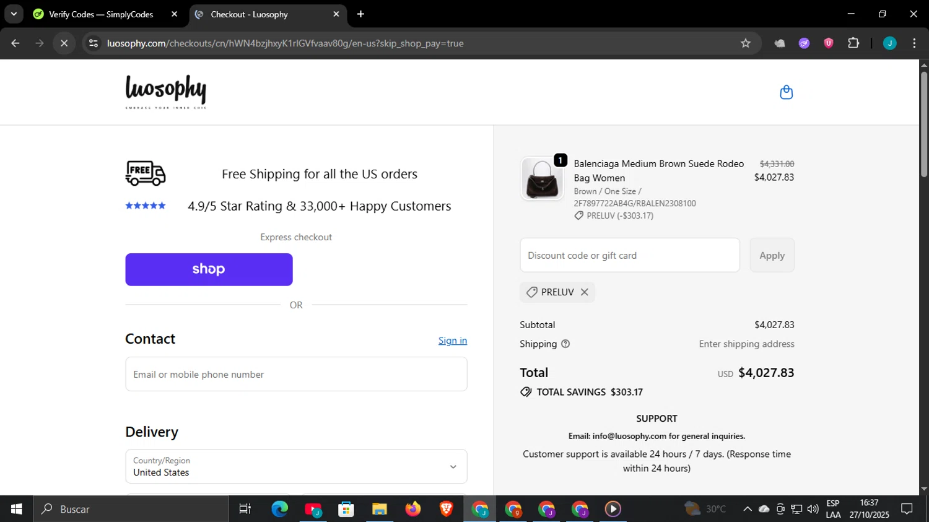The height and width of the screenshot is (522, 929).
Task: Click the TOTAL SAVINGS $303.17 text
Action: (x=590, y=392)
